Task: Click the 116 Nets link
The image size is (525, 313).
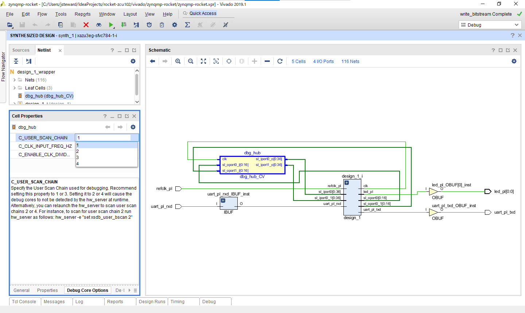Action: [x=350, y=62]
